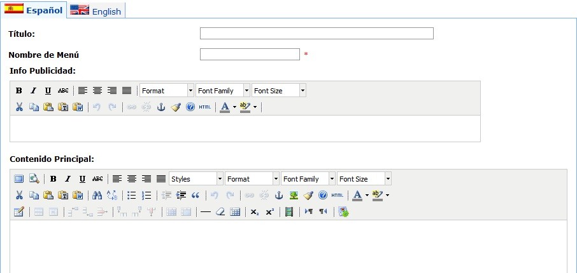This screenshot has width=577, height=273.
Task: Open HTML source in Info Publicidad editor
Action: click(x=204, y=107)
